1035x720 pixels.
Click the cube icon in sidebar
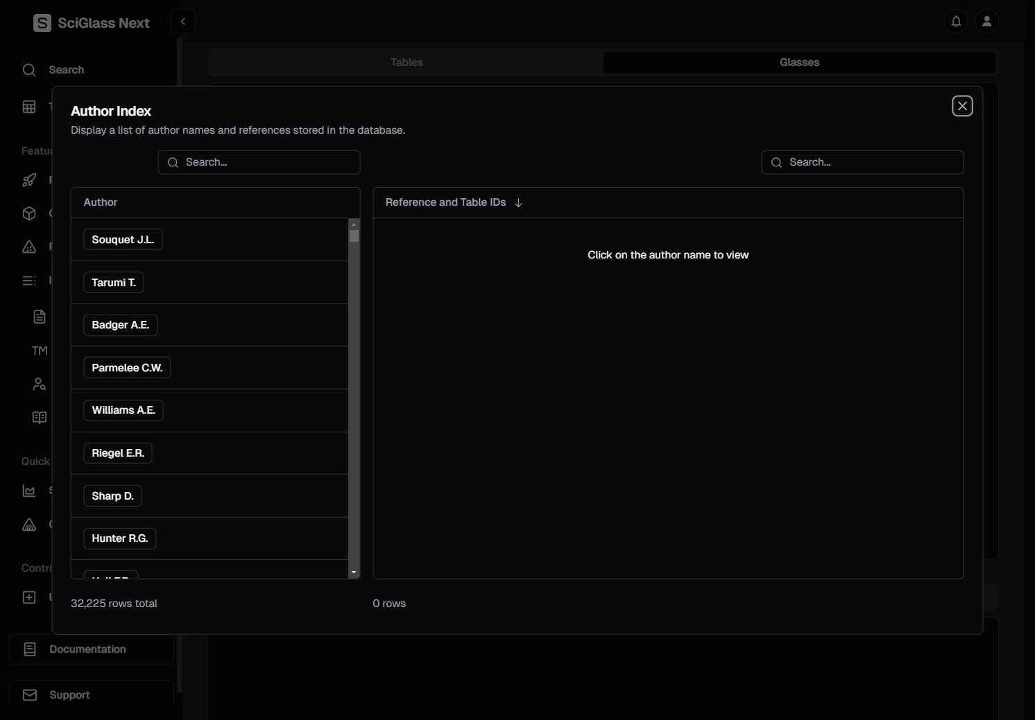pos(29,213)
